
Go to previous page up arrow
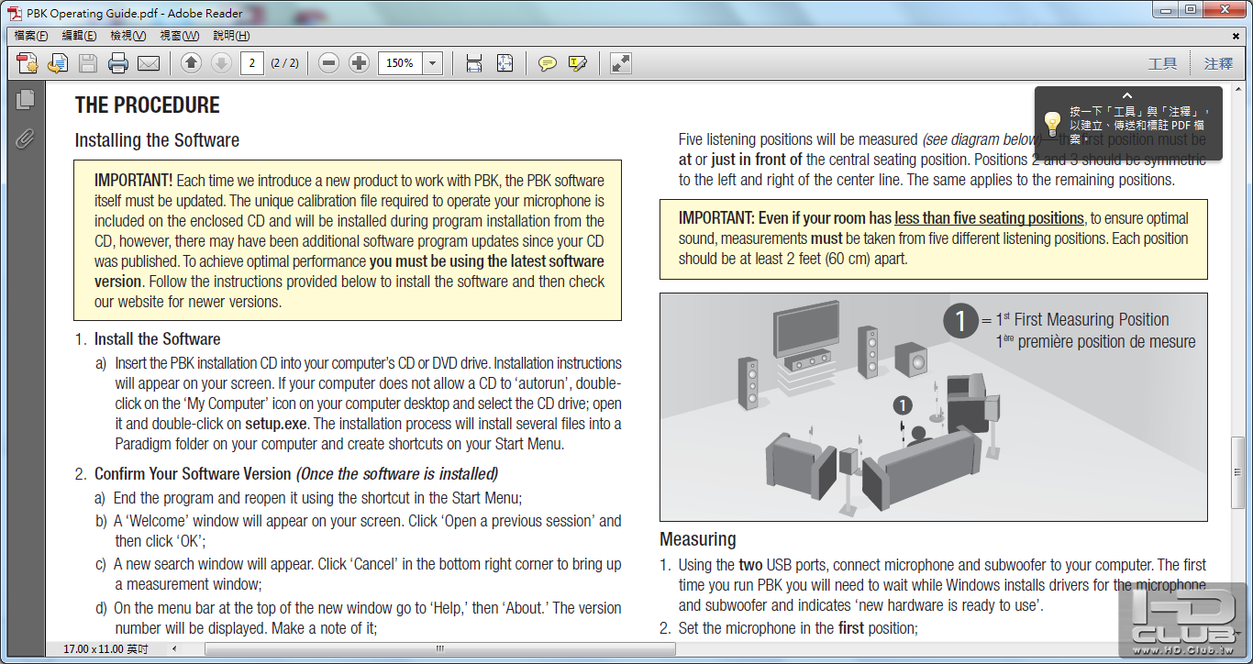click(x=191, y=63)
